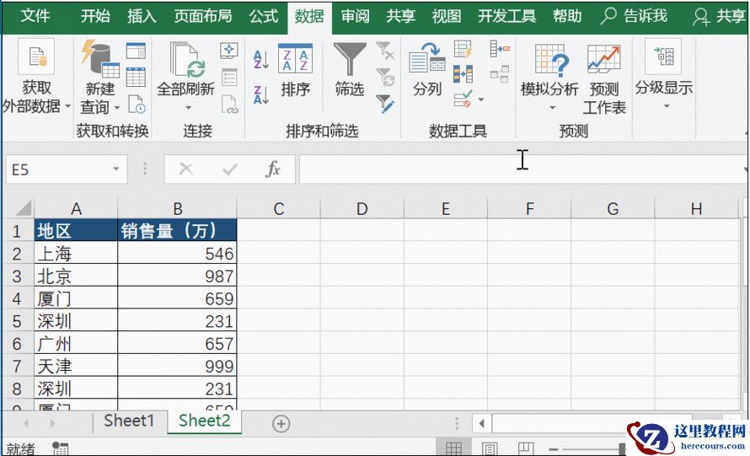Viewport: 750px width, 456px height.
Task: Click the Insert Function fx button
Action: 273,169
